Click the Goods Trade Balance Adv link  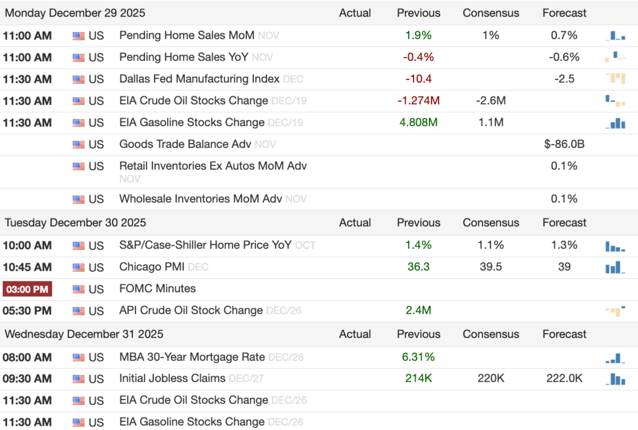point(185,144)
